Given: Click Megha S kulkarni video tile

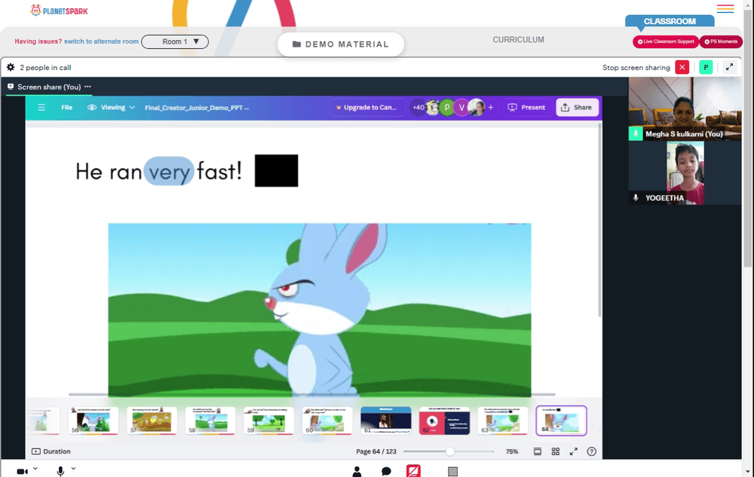Looking at the screenshot, I should click(685, 109).
